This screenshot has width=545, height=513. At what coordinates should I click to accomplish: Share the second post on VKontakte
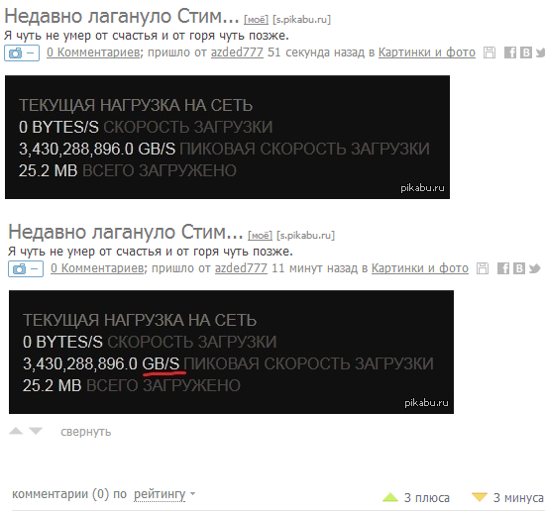click(519, 268)
